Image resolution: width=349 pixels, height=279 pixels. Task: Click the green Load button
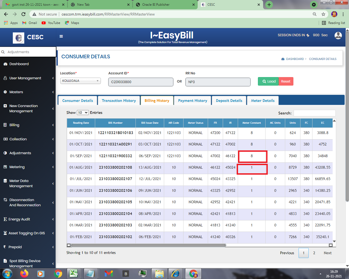[x=269, y=81]
